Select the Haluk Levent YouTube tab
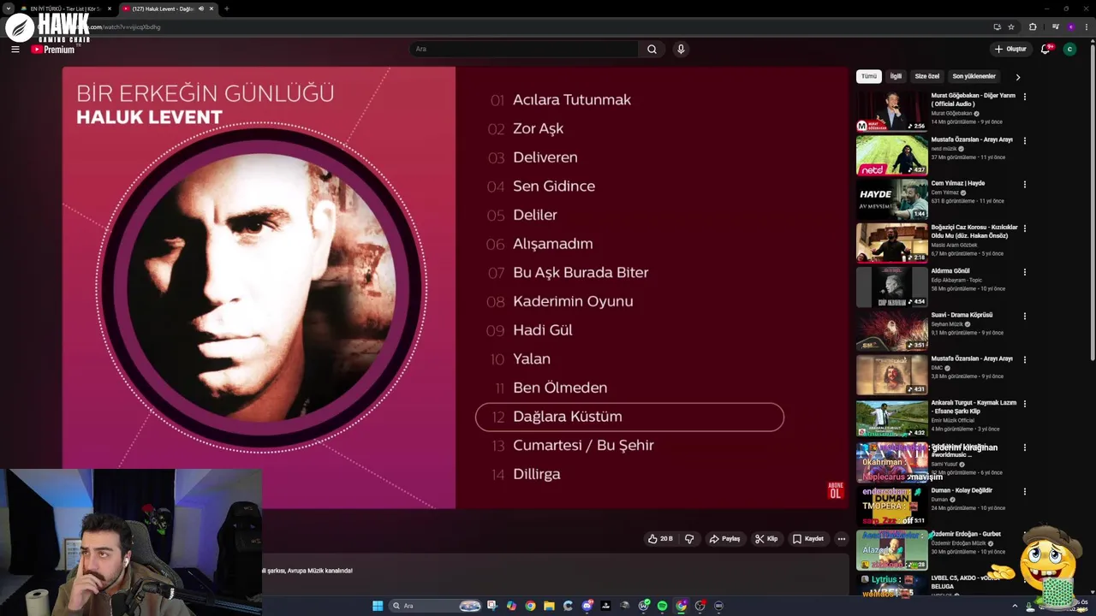This screenshot has width=1096, height=616. (x=167, y=9)
